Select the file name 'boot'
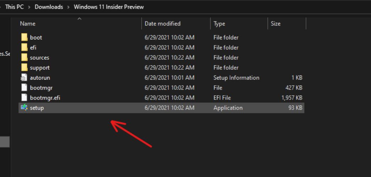Screen dimensions: 371x177 (36, 37)
